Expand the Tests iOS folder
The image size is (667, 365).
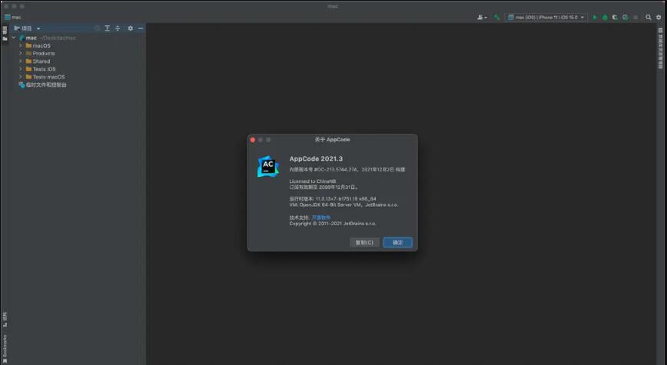[21, 69]
